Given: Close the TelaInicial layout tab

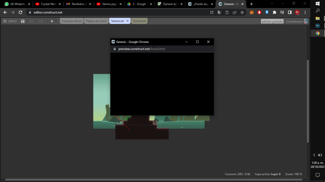Looking at the screenshot, I should (x=128, y=21).
